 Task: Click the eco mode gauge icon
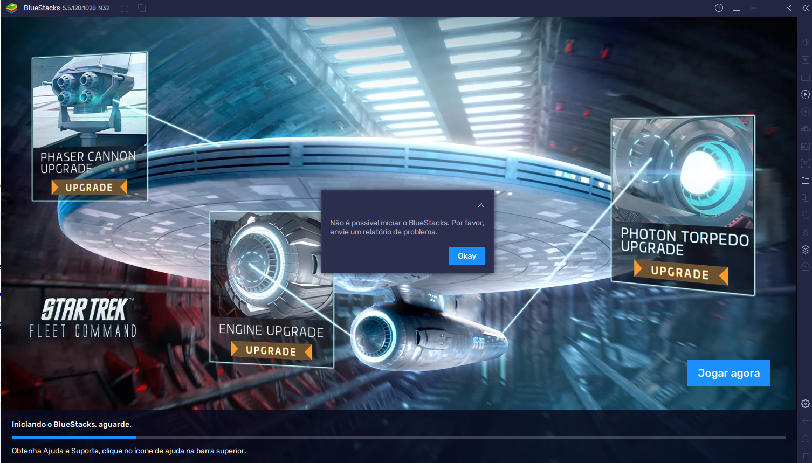[x=806, y=267]
